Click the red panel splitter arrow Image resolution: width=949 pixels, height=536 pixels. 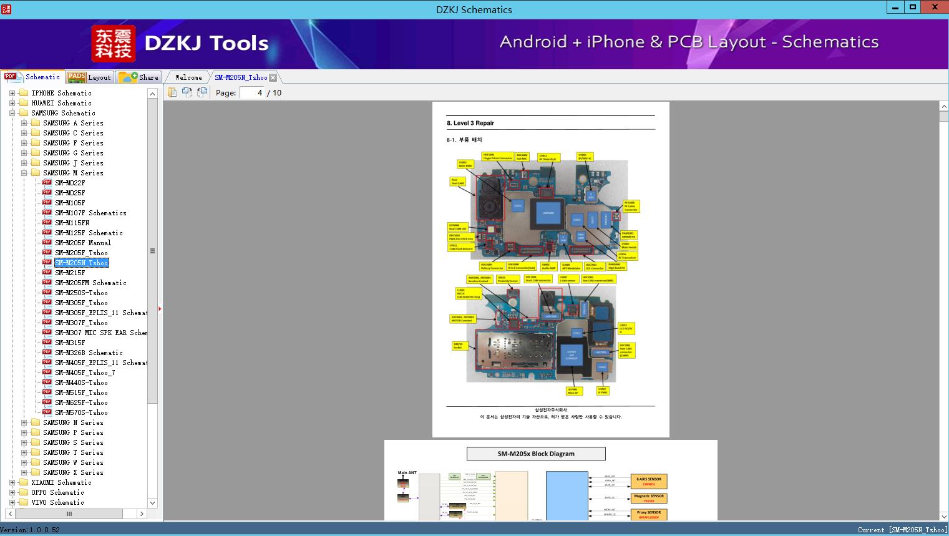coord(160,308)
